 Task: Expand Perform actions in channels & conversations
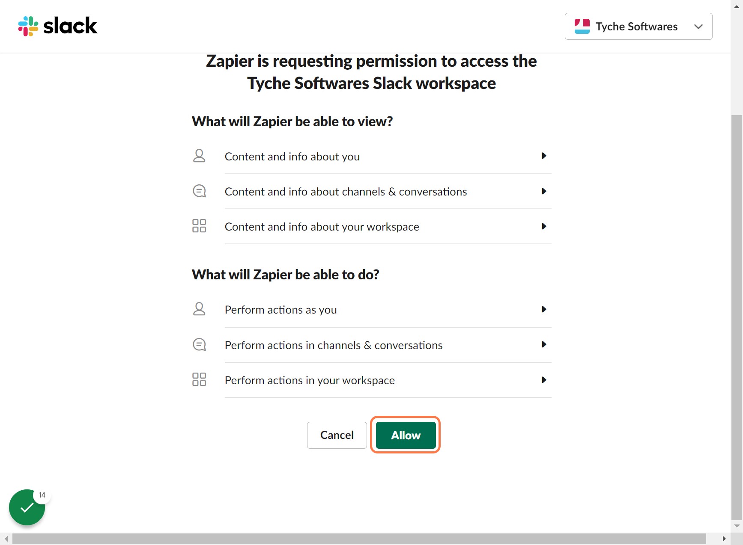[x=544, y=344]
